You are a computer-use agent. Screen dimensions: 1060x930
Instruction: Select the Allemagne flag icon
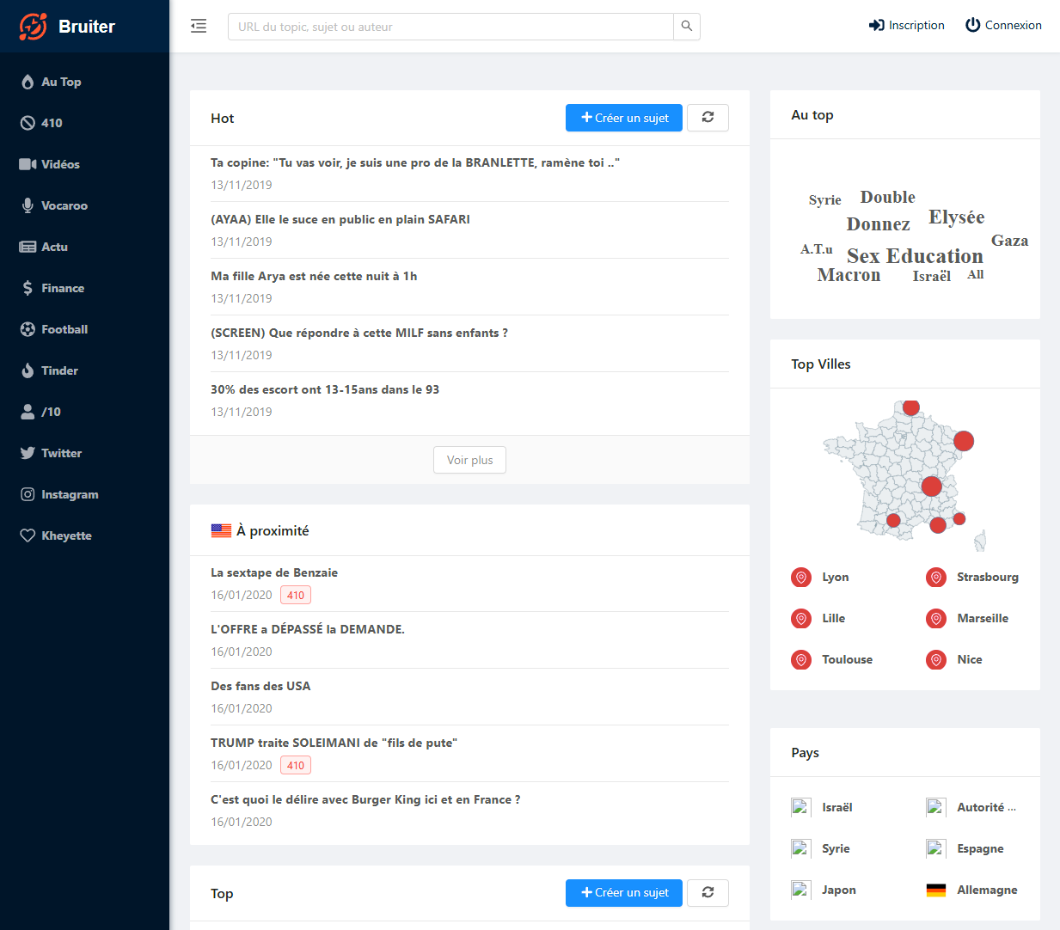tap(936, 890)
